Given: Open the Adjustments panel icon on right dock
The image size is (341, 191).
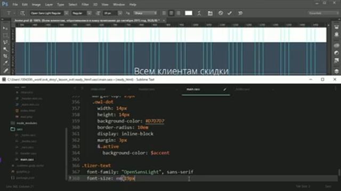Looking at the screenshot, I should pyautogui.click(x=336, y=53).
